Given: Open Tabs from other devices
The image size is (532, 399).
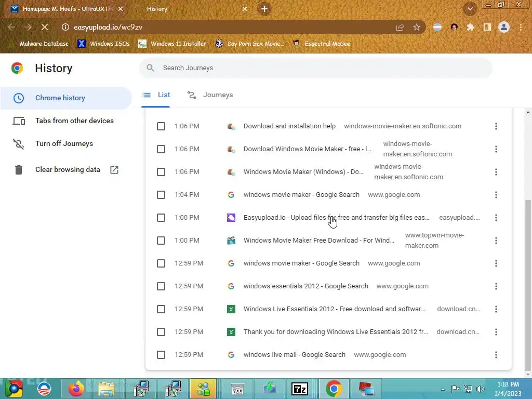Looking at the screenshot, I should tap(66, 121).
